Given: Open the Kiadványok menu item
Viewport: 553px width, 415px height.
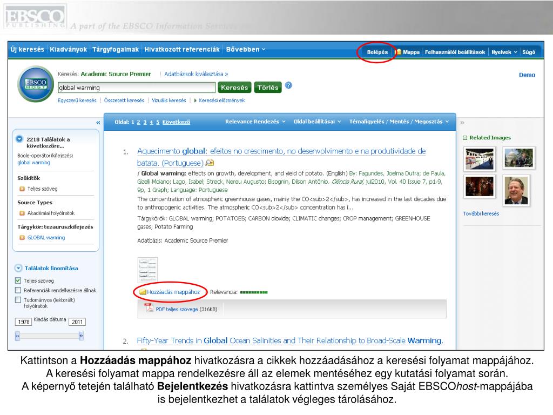Looking at the screenshot, I should pos(68,49).
